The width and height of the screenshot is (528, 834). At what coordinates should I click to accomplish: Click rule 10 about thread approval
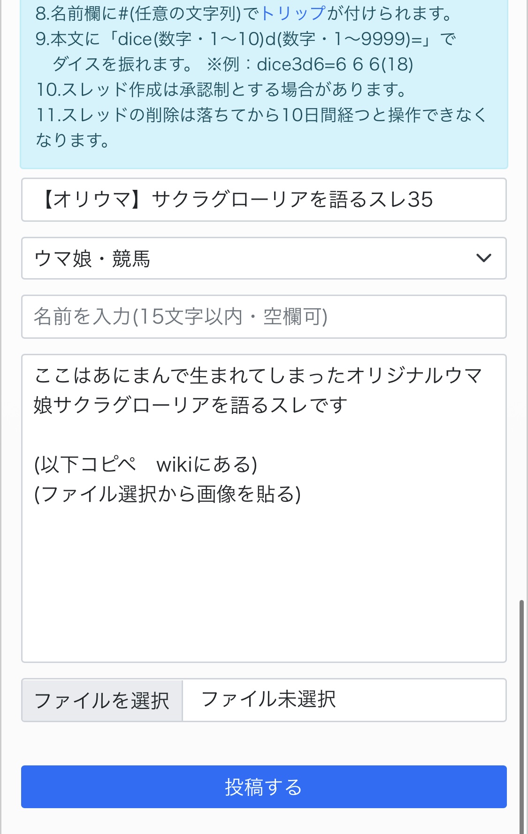click(x=221, y=89)
